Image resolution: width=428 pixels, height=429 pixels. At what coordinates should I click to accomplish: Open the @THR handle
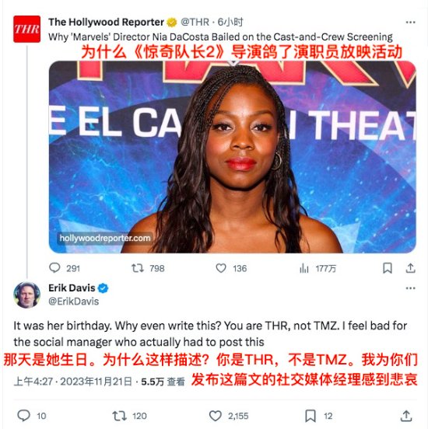point(195,22)
